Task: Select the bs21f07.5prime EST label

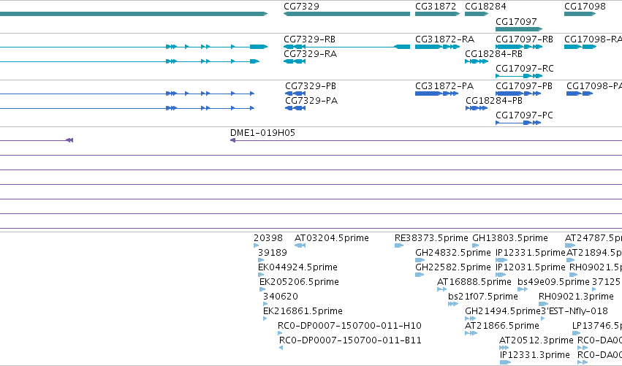Action: click(x=483, y=297)
